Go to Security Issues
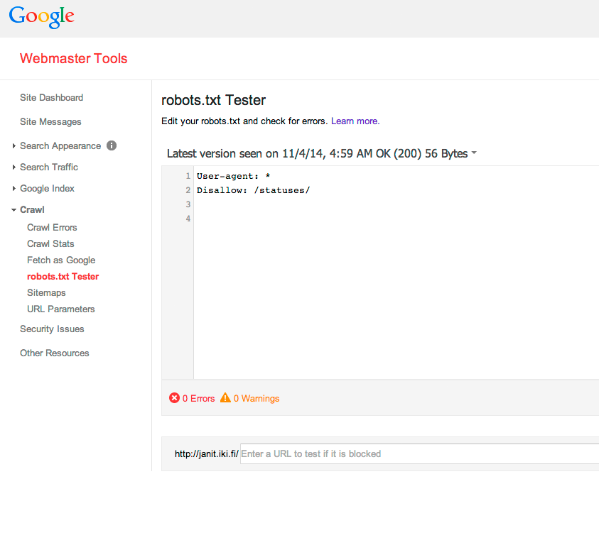 [52, 329]
